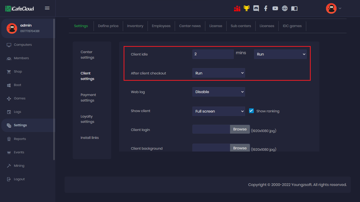Click the Logout door icon
This screenshot has width=360, height=202.
tap(9, 179)
